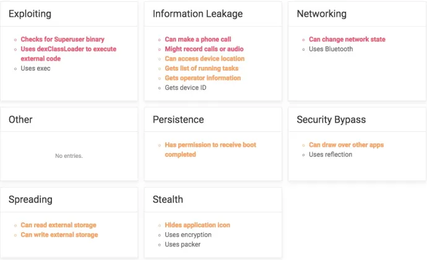Open 'Can draw over other apps'
The height and width of the screenshot is (260, 427).
click(346, 145)
